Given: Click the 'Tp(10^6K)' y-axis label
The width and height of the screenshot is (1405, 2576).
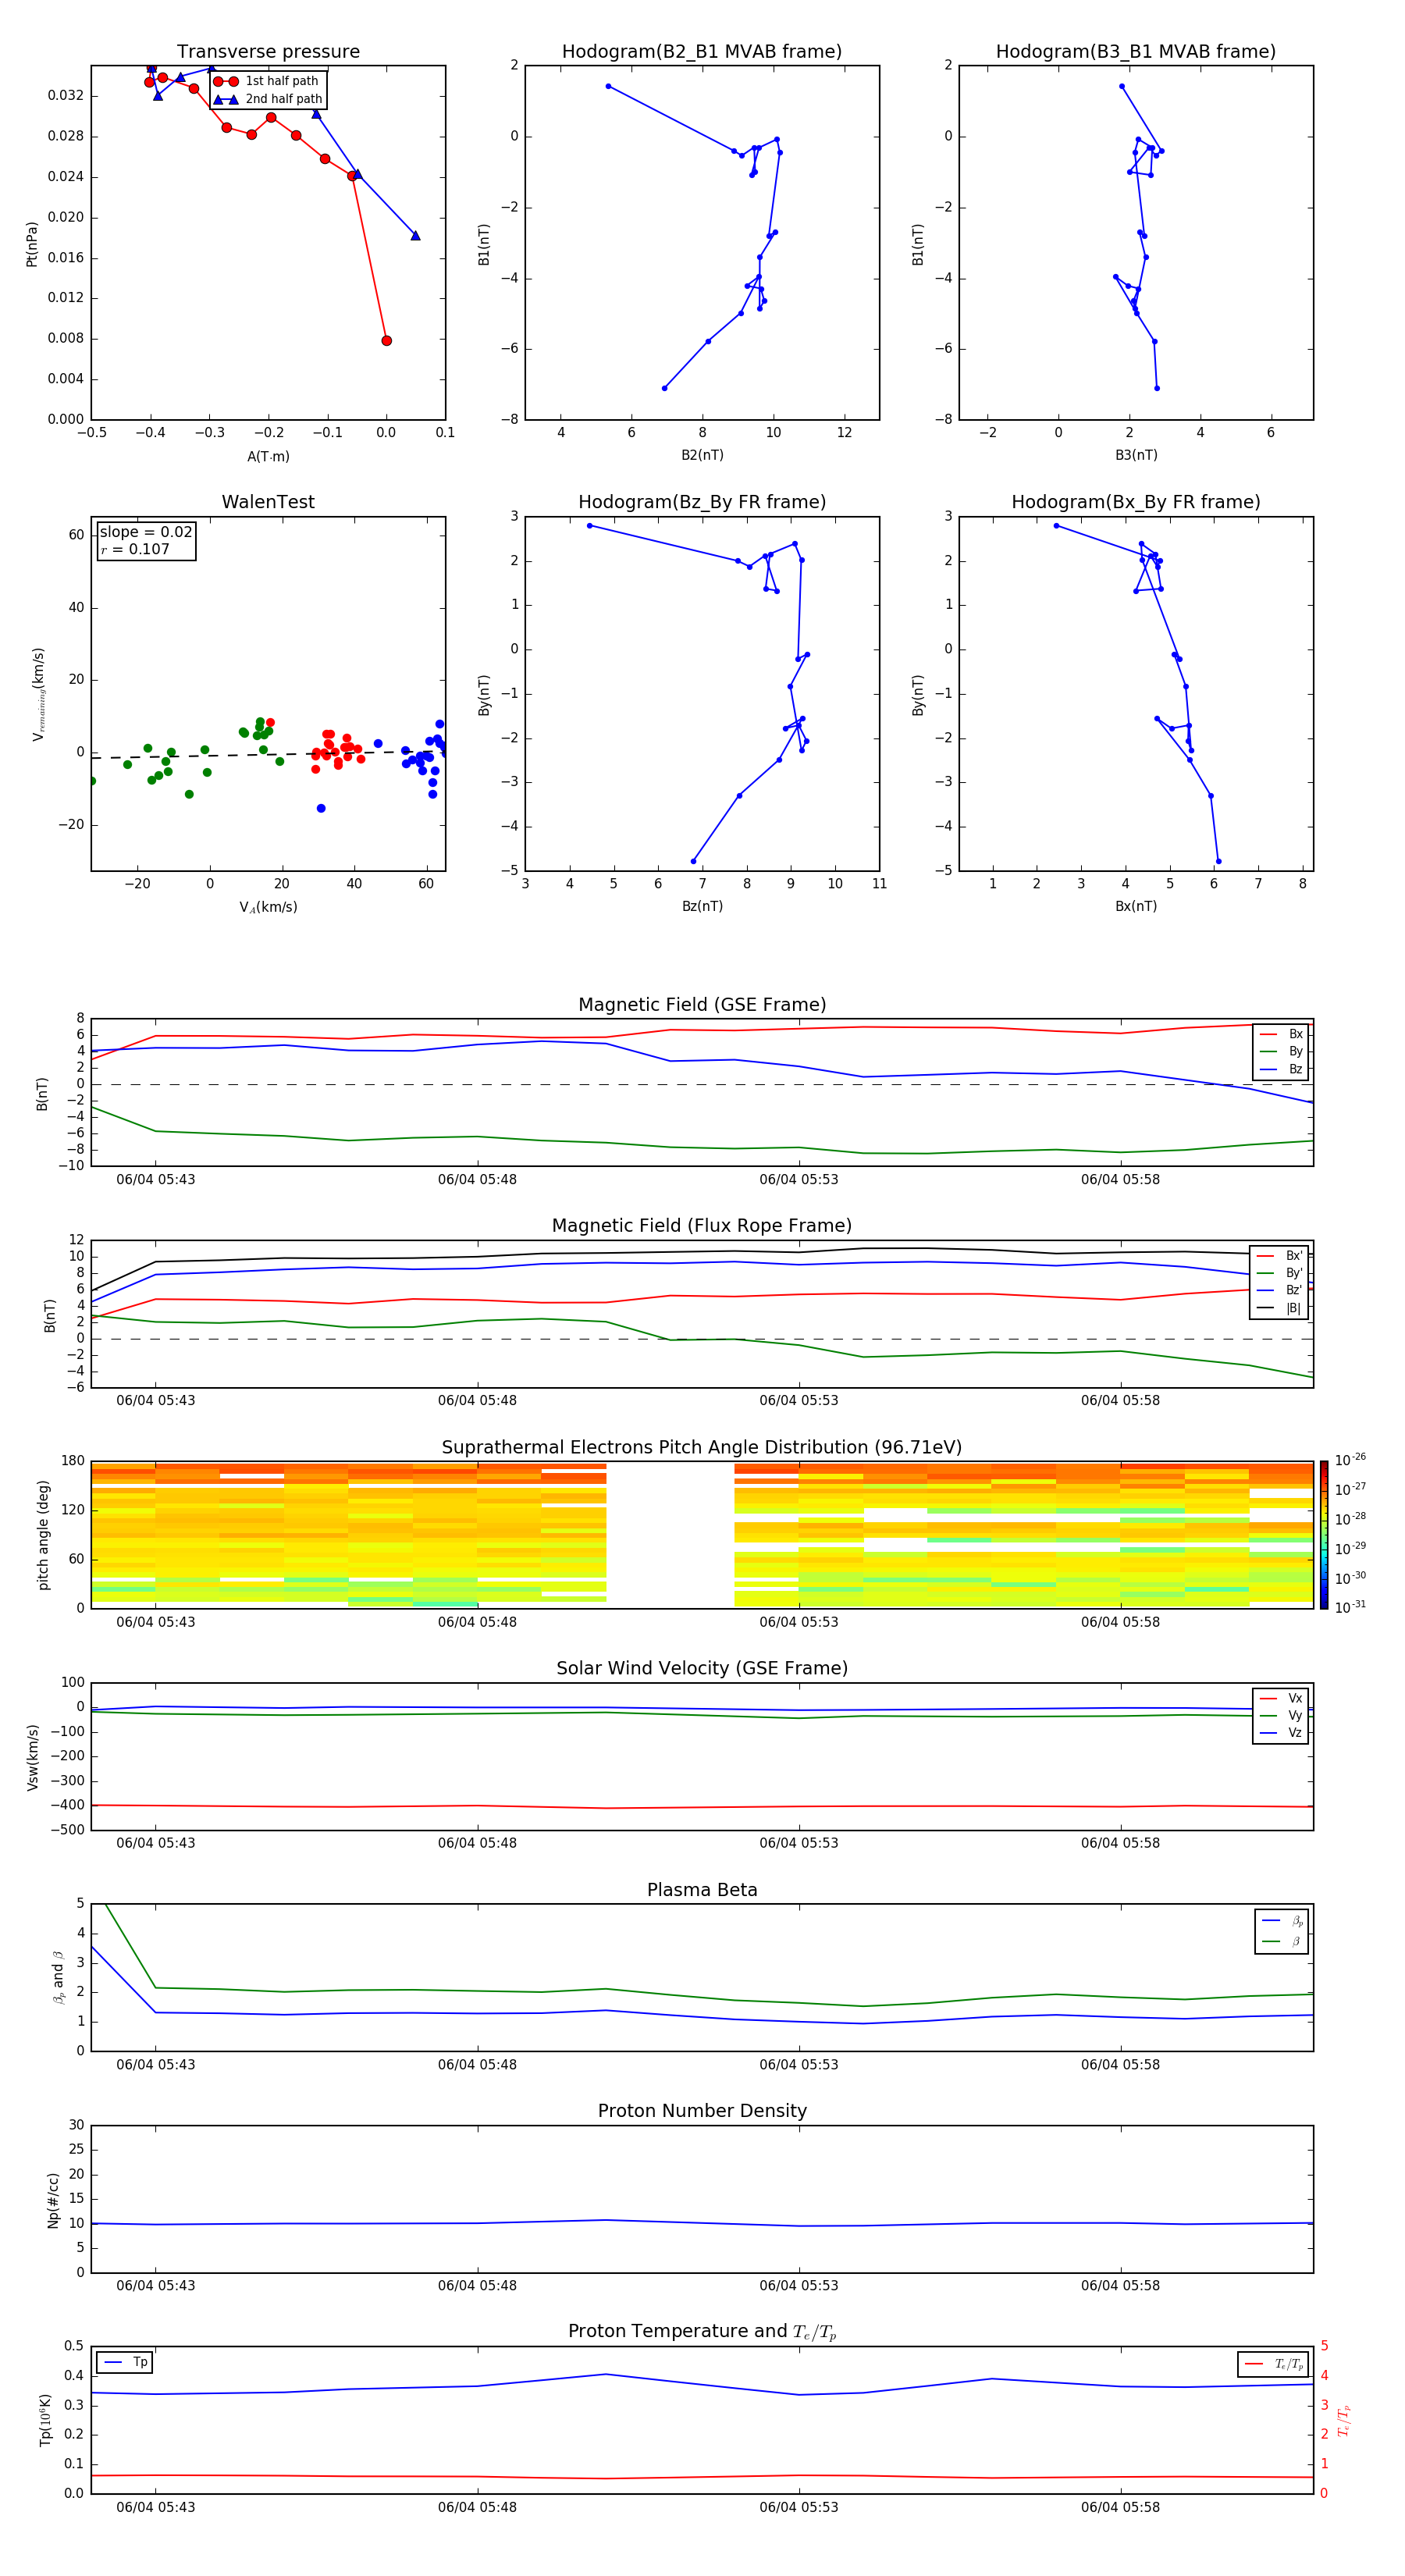Looking at the screenshot, I should [45, 2420].
